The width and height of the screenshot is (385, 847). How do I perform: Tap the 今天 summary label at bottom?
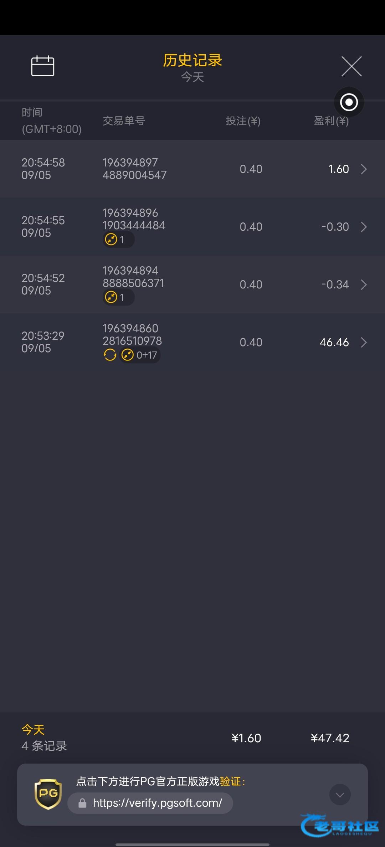[33, 730]
